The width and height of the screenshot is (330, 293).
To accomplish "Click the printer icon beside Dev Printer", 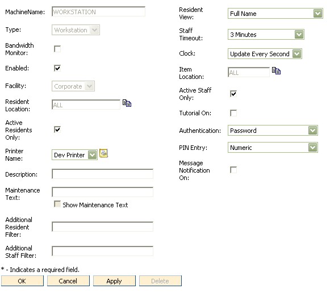I will pyautogui.click(x=103, y=153).
